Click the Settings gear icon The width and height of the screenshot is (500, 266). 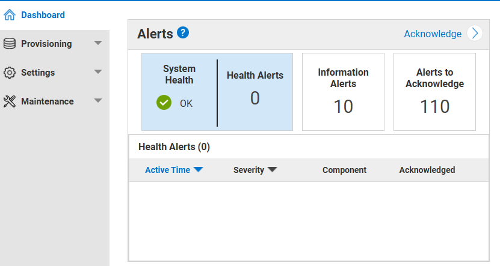(x=10, y=73)
